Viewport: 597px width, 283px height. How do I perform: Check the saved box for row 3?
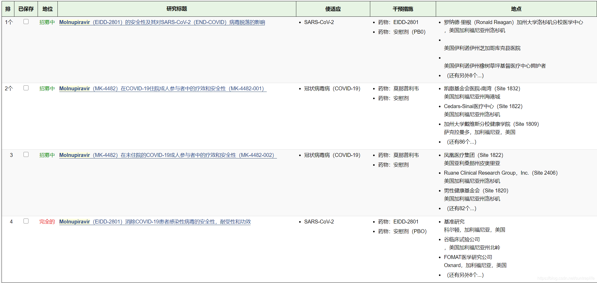pos(26,155)
